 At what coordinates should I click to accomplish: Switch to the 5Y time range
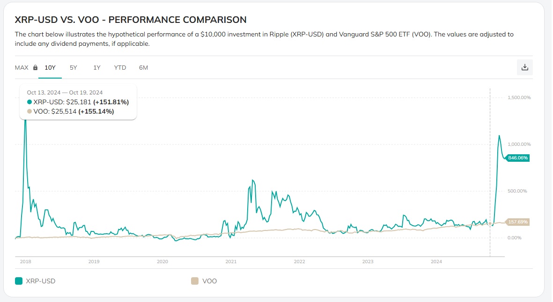click(x=74, y=68)
